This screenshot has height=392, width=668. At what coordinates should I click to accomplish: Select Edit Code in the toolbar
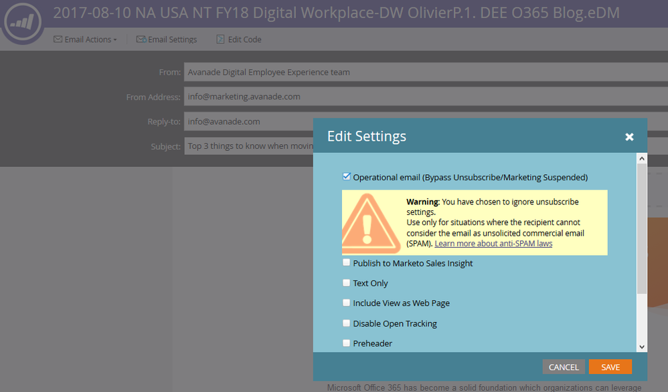pyautogui.click(x=239, y=39)
